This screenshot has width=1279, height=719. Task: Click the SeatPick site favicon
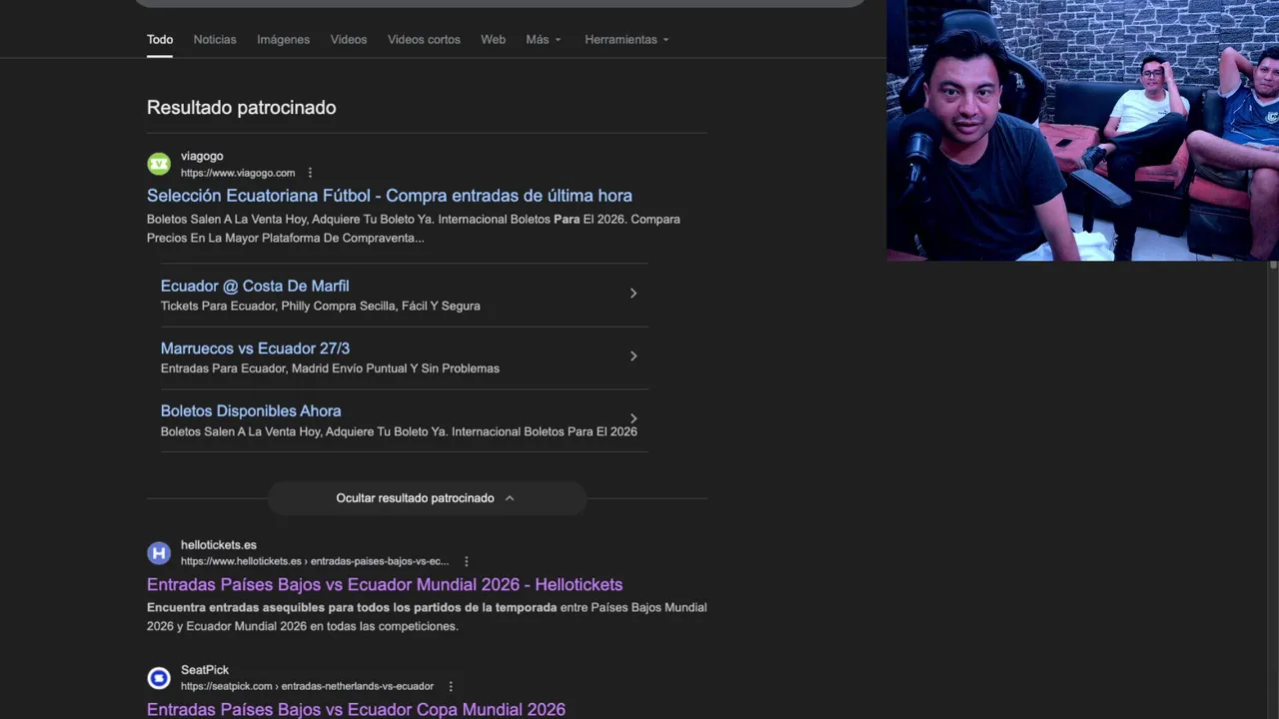tap(159, 678)
